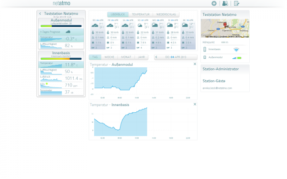This screenshot has height=179, width=287.
Task: Go to previous day with date arrow
Action: 156,57
